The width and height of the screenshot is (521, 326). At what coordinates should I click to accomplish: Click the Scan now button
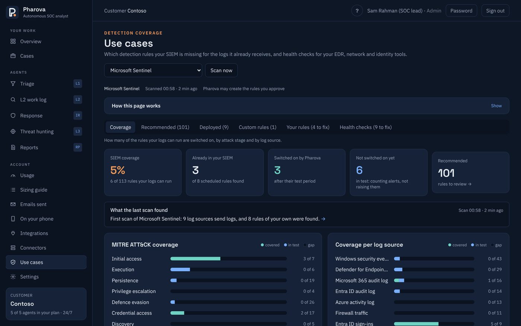coord(221,70)
